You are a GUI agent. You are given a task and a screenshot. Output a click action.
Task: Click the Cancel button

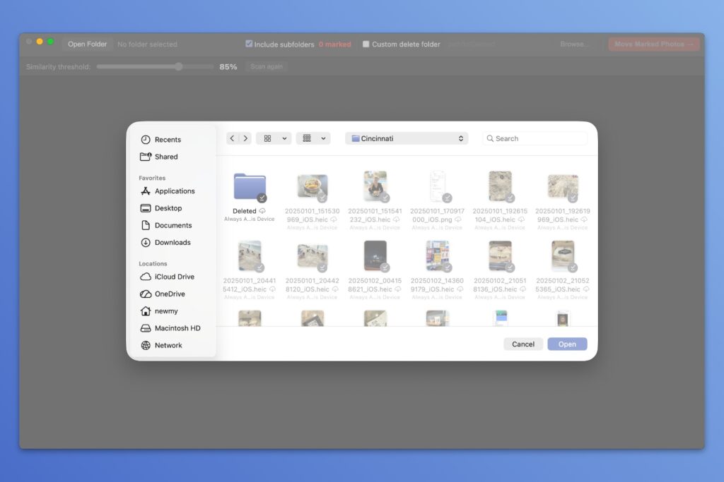pyautogui.click(x=523, y=344)
